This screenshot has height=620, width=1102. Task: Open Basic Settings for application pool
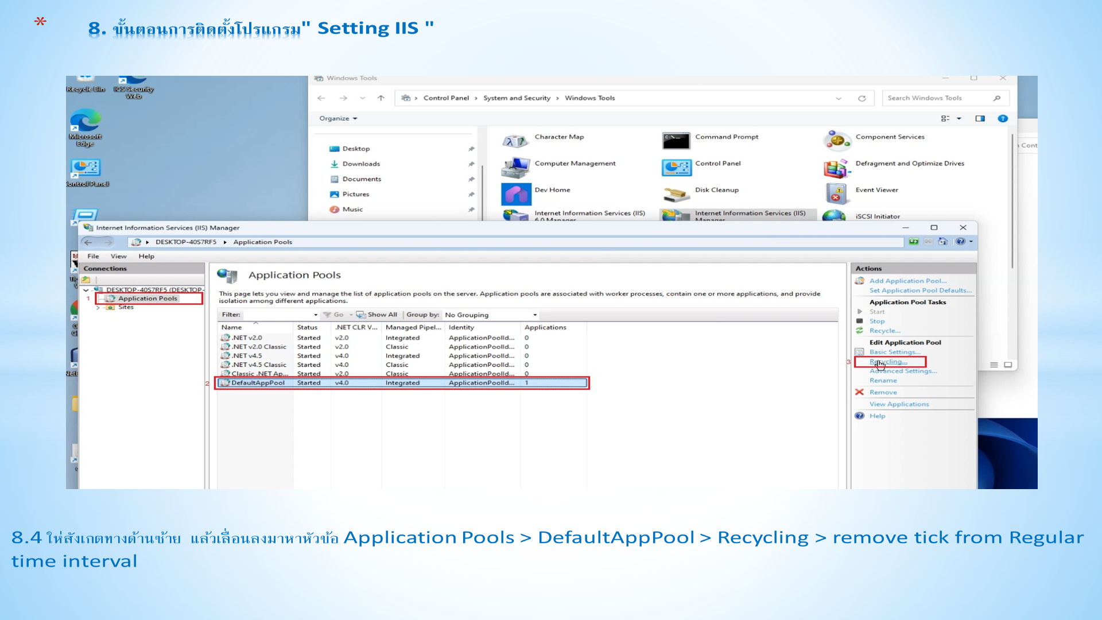coord(895,352)
